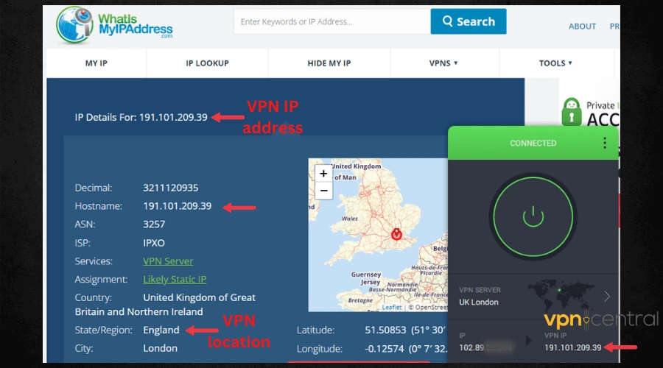Click the green padlock Private Internet Access icon
Image resolution: width=663 pixels, height=368 pixels.
coord(572,113)
